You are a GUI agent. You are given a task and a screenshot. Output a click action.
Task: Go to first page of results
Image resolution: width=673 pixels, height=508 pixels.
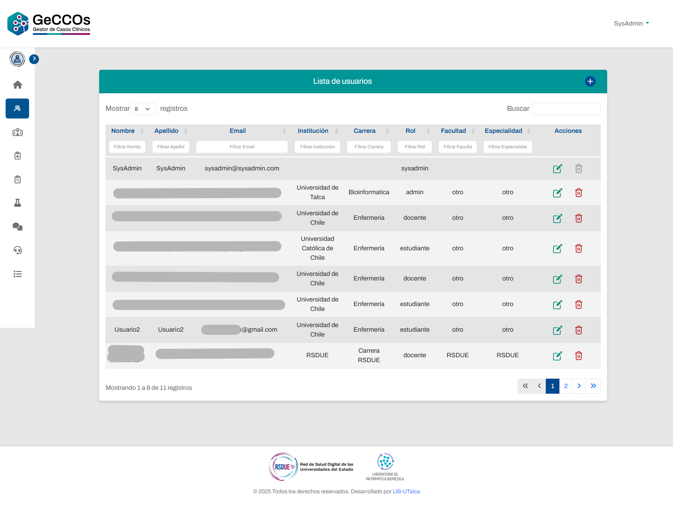coord(525,386)
